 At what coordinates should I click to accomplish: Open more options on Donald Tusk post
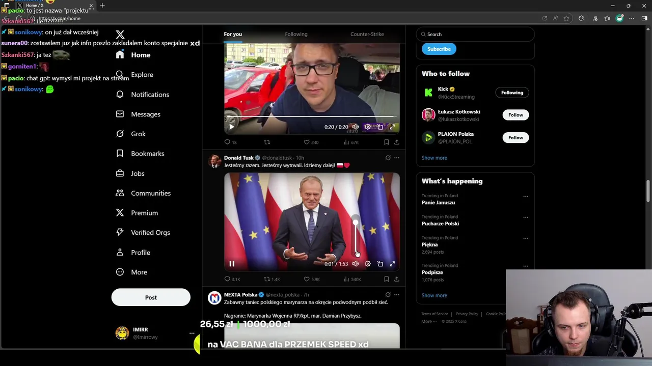click(x=396, y=158)
